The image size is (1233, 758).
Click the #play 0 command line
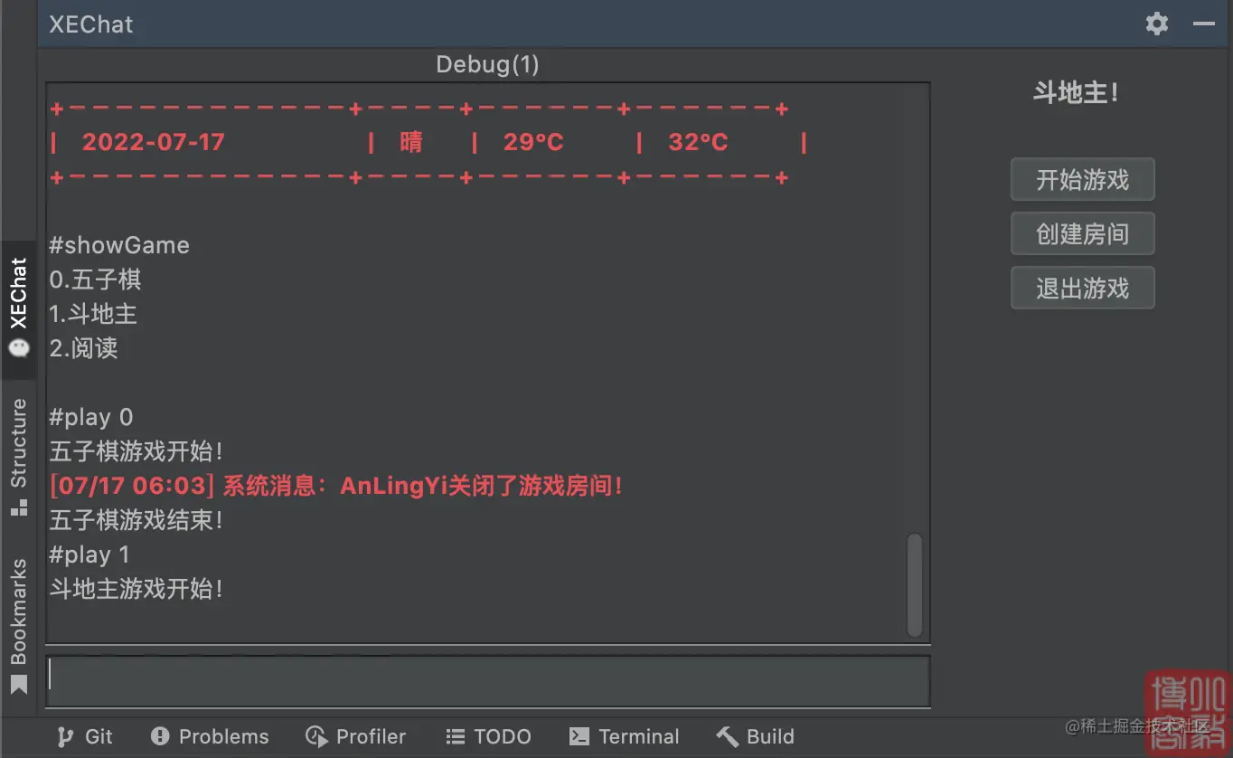pos(91,417)
